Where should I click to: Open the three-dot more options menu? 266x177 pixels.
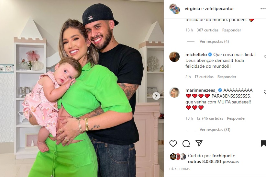pyautogui.click(x=263, y=9)
